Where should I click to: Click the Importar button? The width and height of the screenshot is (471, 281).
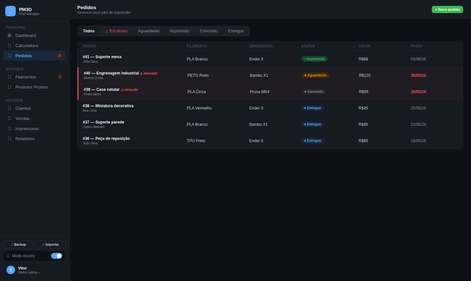(x=51, y=244)
